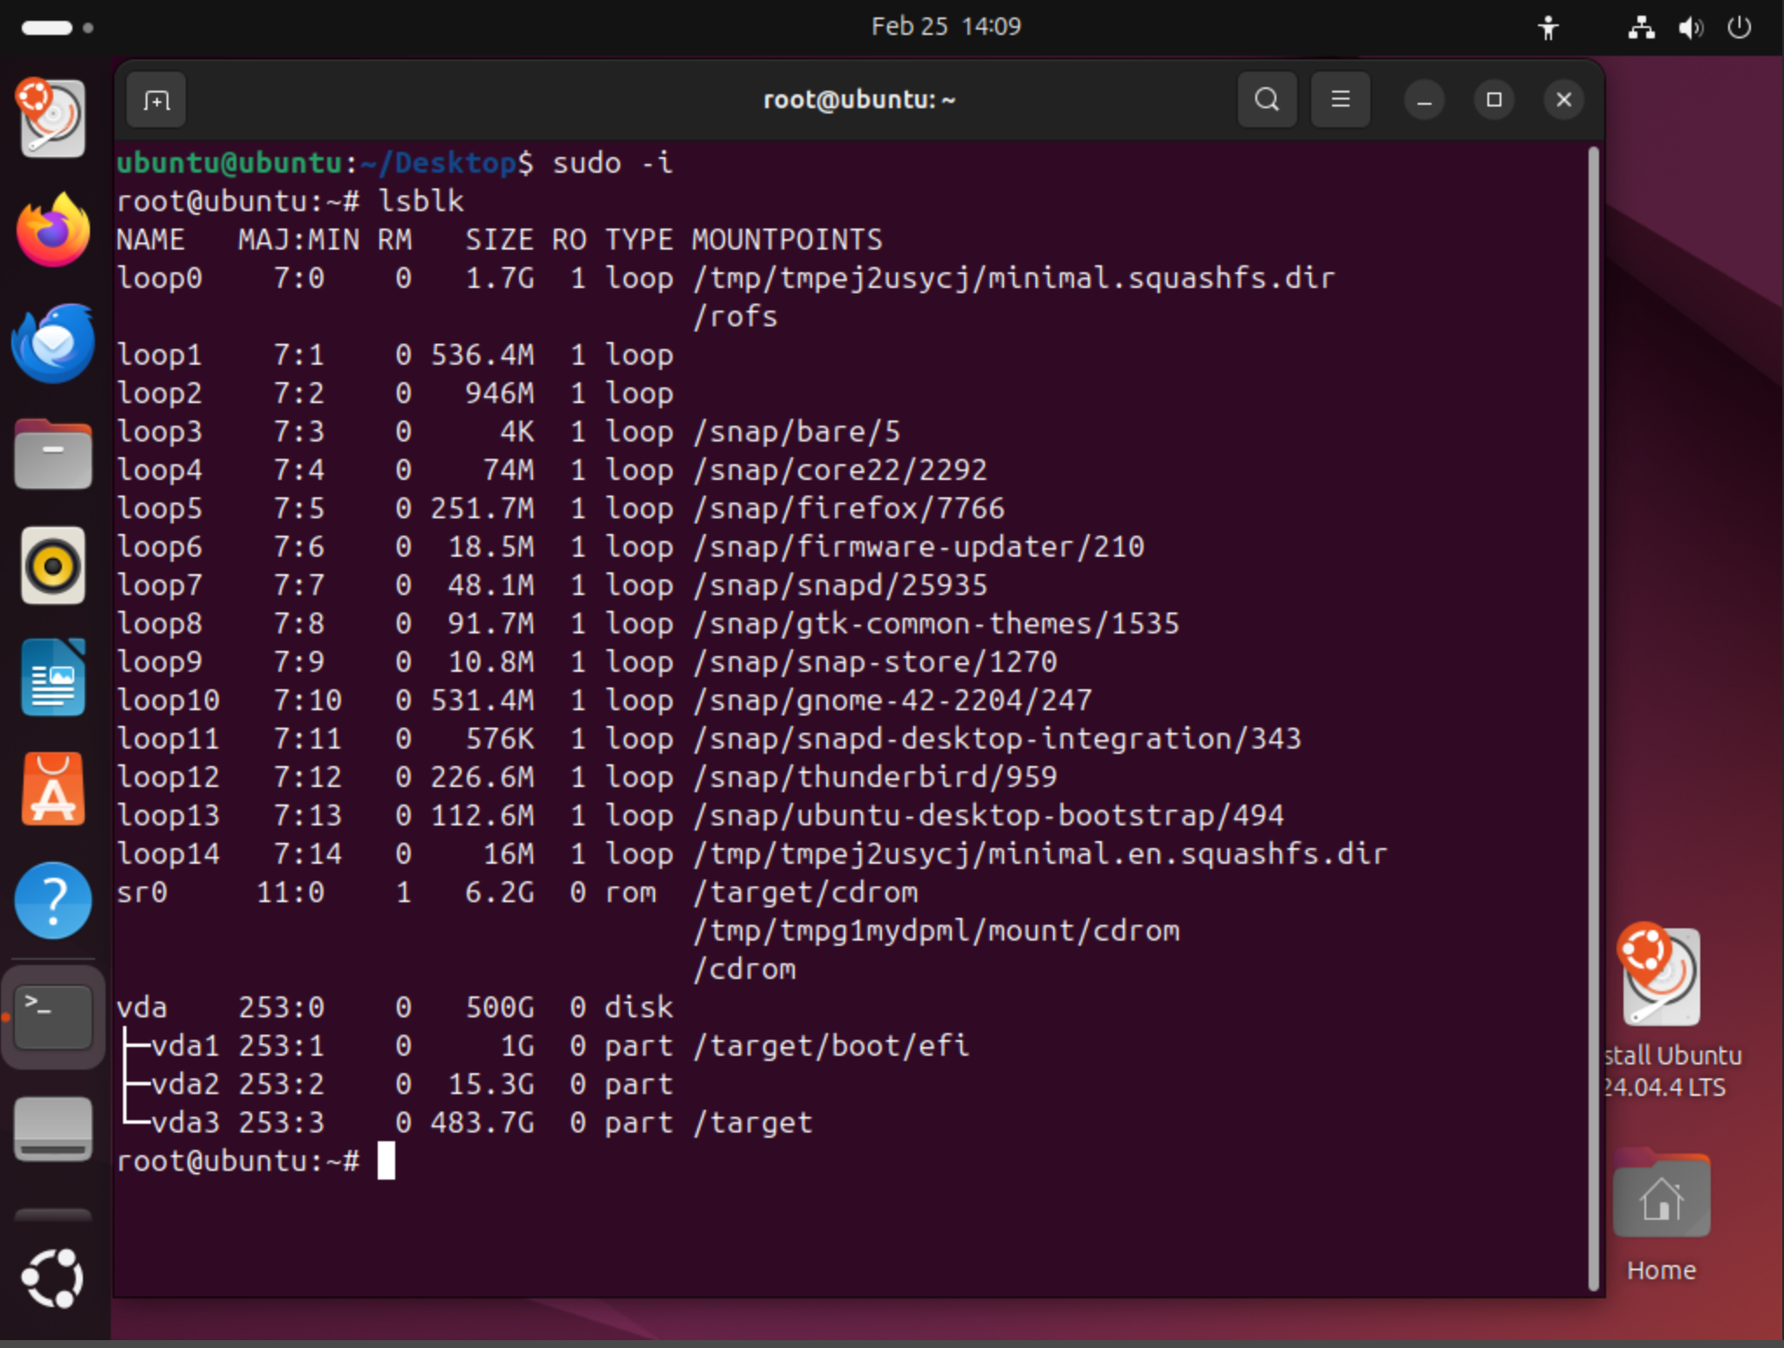Open the Files manager in dock

53,455
